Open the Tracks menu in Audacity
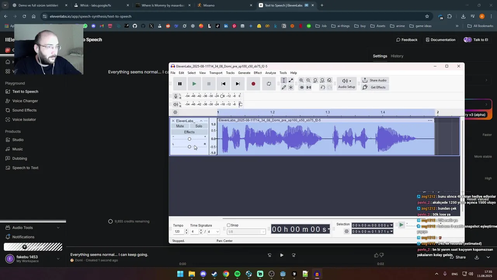This screenshot has width=497, height=280. coord(230,73)
